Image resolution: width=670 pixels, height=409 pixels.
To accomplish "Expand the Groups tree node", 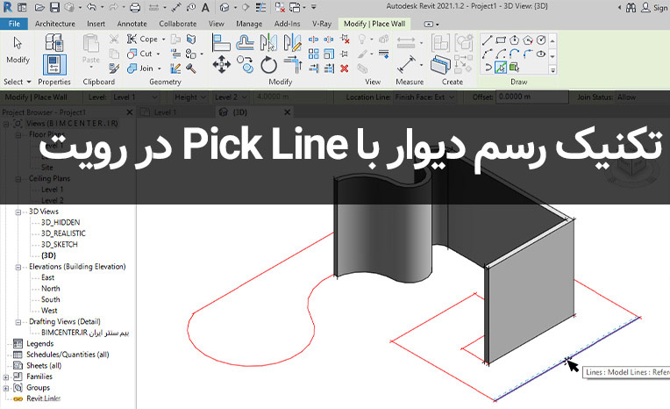I will [5, 388].
